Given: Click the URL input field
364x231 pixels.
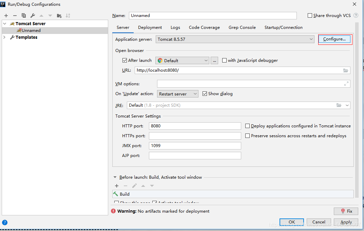Looking at the screenshot, I should [x=242, y=70].
